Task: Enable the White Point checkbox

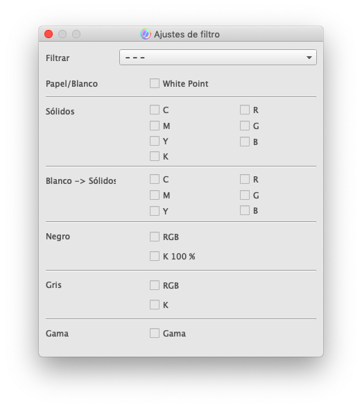Action: point(155,83)
